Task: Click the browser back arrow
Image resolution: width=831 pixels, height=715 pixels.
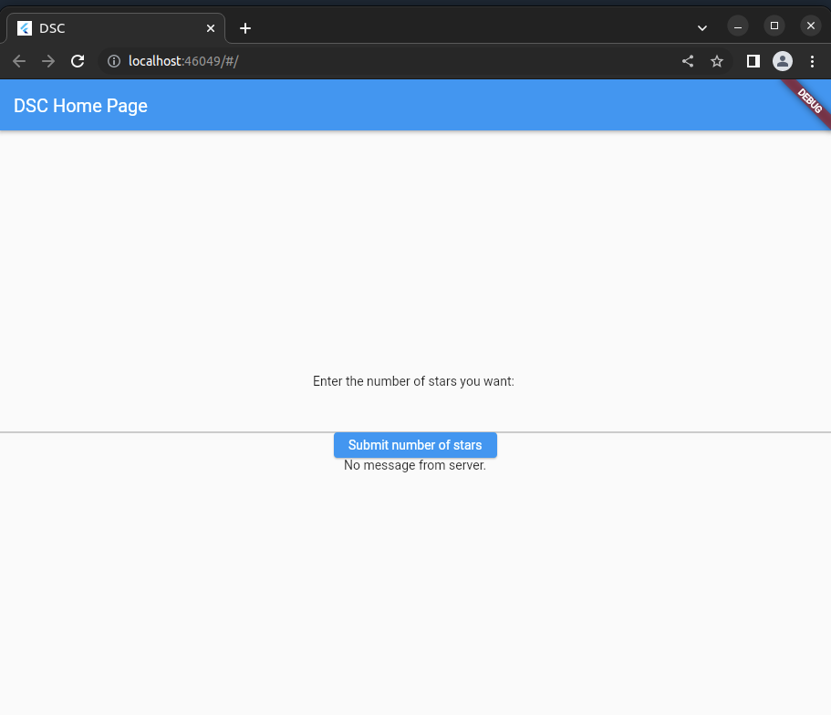Action: point(19,61)
